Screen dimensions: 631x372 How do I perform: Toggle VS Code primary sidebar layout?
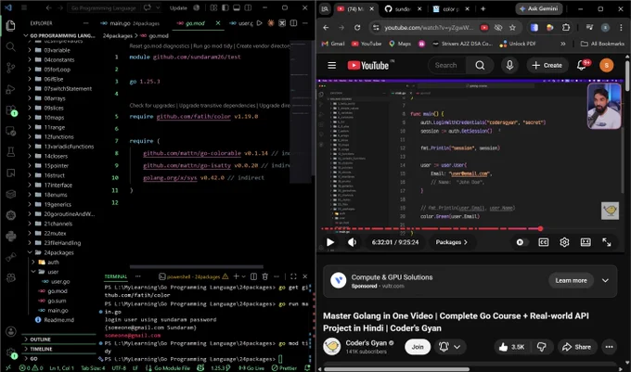[x=225, y=7]
